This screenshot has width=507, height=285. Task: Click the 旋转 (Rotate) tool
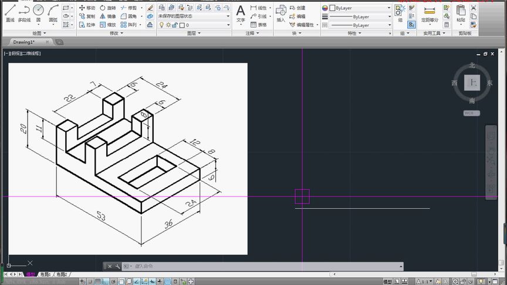point(107,8)
